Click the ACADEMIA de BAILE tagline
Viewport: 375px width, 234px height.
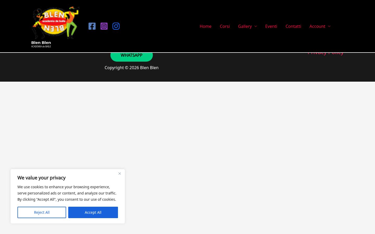41,47
